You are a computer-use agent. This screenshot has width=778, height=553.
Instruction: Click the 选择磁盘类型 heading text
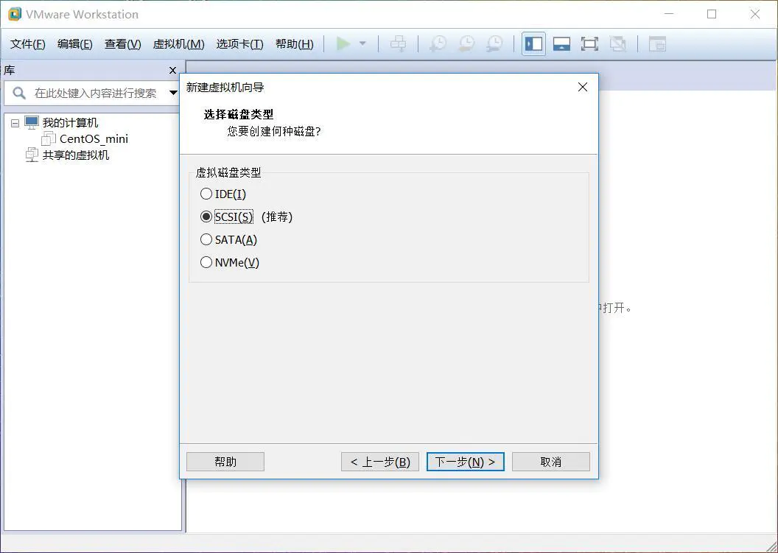(x=239, y=114)
